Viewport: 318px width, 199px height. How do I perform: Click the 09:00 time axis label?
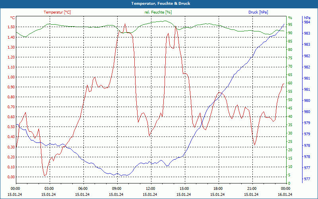117,188
